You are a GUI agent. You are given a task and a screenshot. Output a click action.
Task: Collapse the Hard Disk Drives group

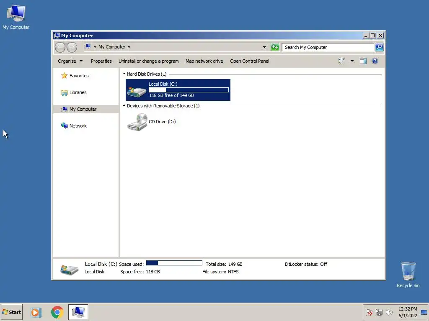click(x=124, y=74)
